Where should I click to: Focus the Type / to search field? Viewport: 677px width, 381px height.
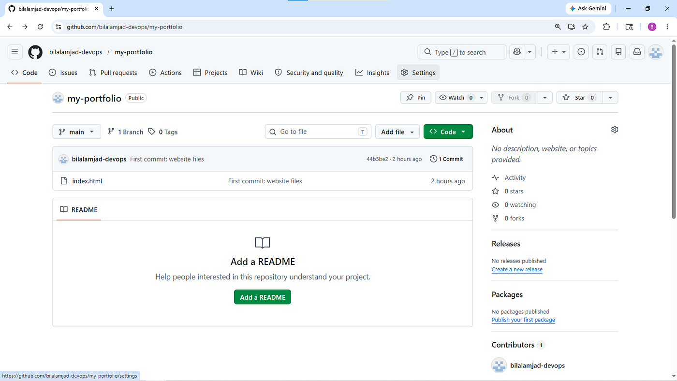click(462, 52)
